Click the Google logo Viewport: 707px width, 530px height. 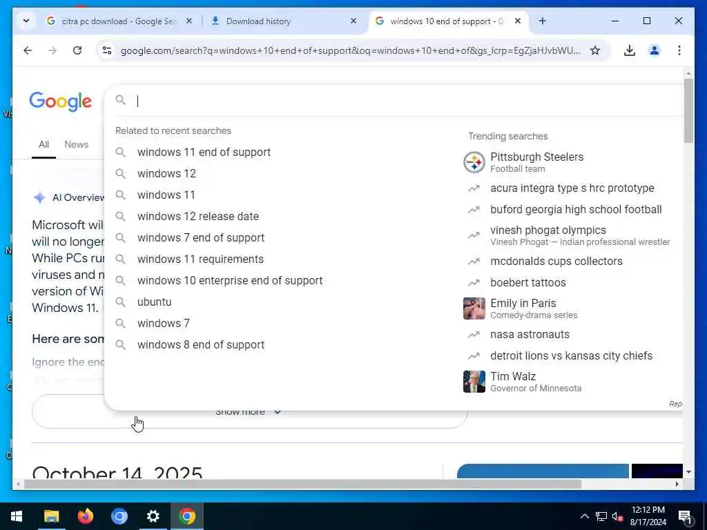click(61, 101)
